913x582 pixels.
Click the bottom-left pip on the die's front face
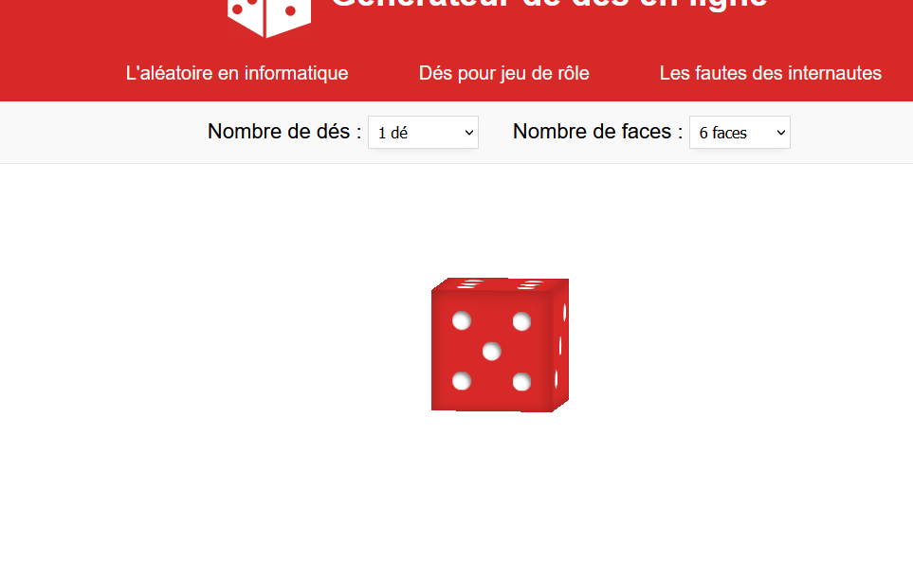[461, 381]
